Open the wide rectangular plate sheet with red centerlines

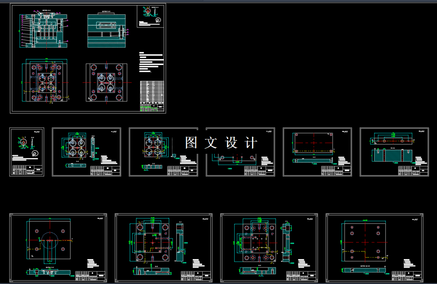tap(318, 152)
